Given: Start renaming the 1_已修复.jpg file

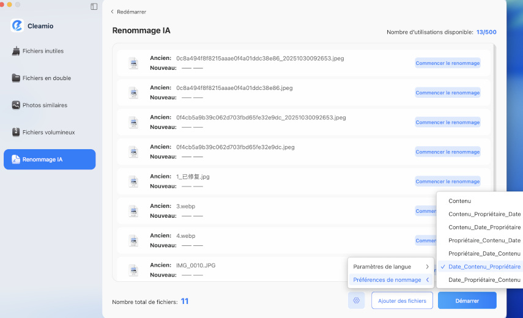Looking at the screenshot, I should (448, 182).
